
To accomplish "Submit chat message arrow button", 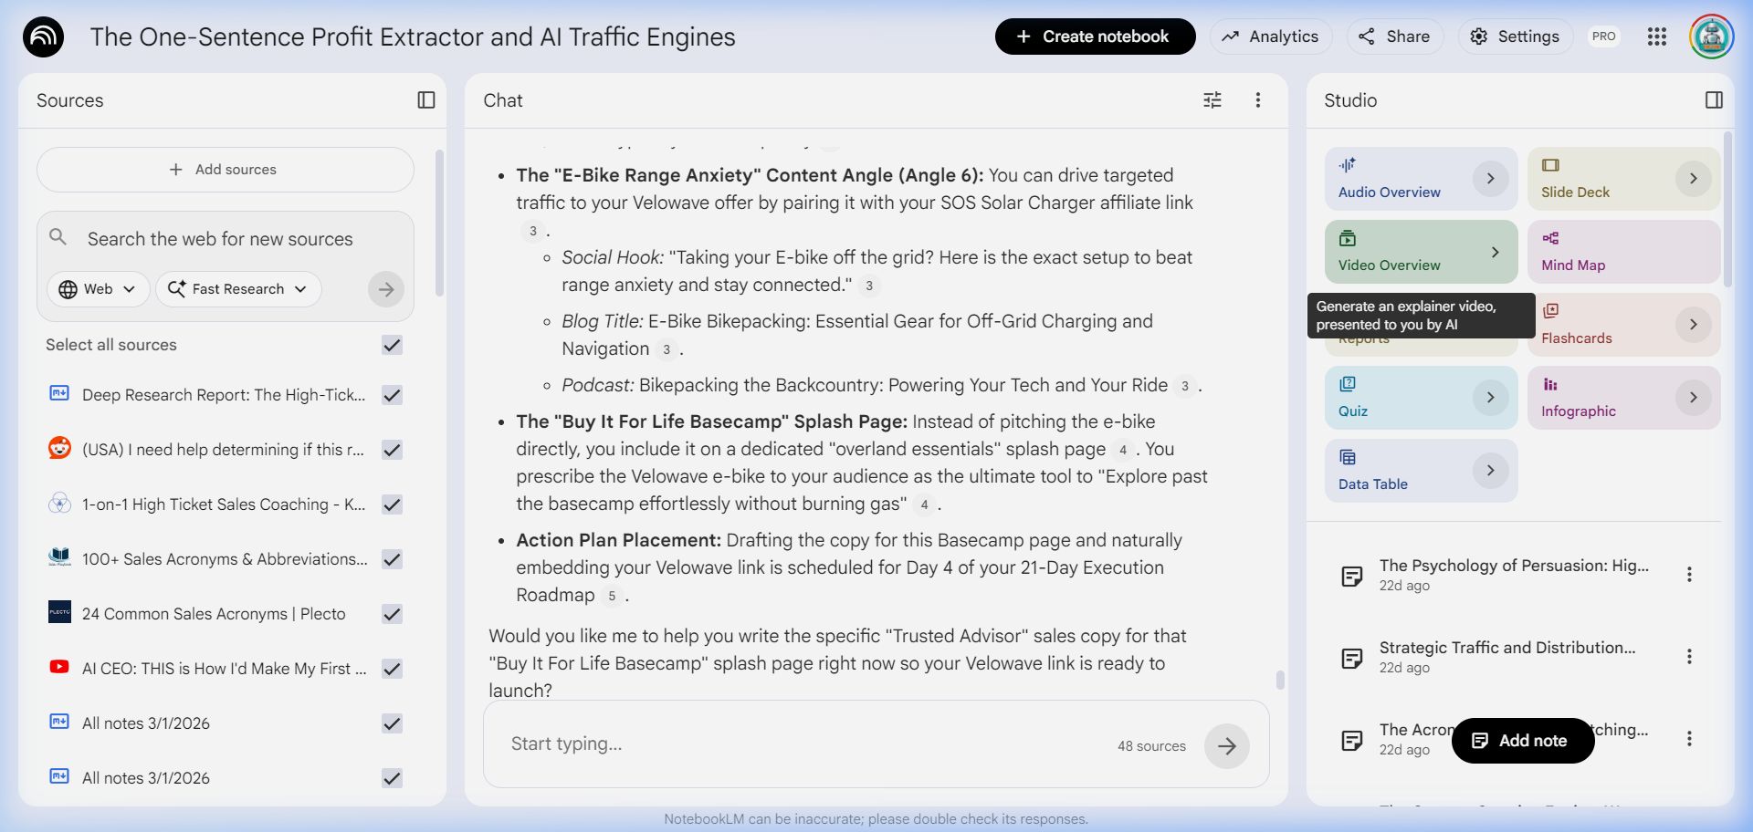I will pyautogui.click(x=1226, y=746).
